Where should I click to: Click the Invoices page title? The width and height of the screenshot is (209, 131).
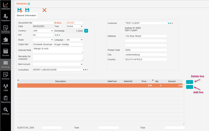22,4
